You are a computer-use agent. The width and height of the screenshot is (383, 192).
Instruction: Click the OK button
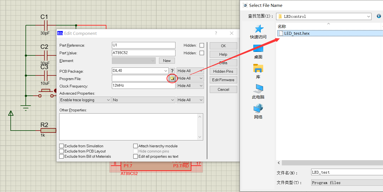click(x=223, y=46)
